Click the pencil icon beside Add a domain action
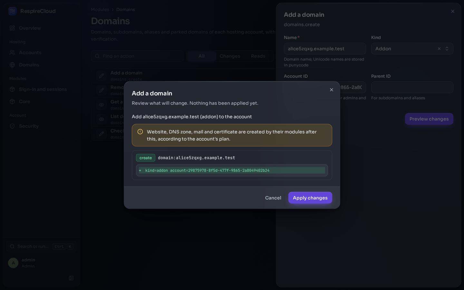464x290 pixels. [x=101, y=76]
